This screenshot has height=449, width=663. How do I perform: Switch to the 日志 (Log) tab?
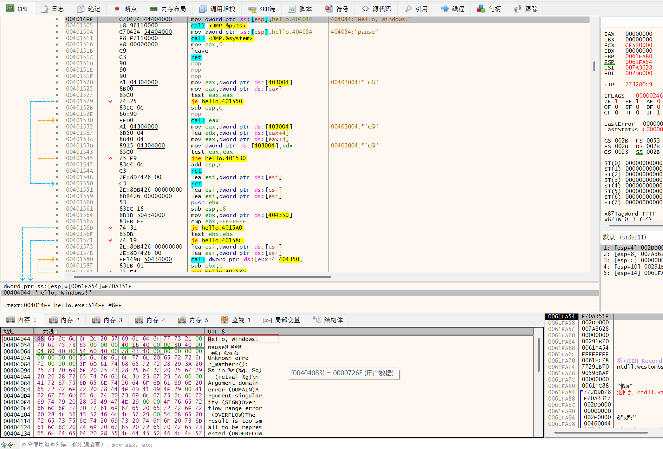(x=52, y=9)
